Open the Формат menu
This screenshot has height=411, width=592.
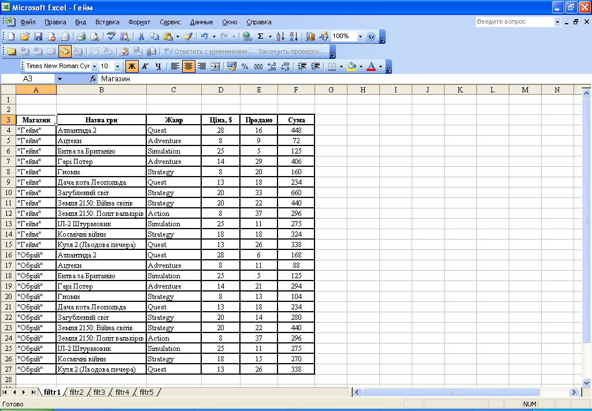point(139,23)
